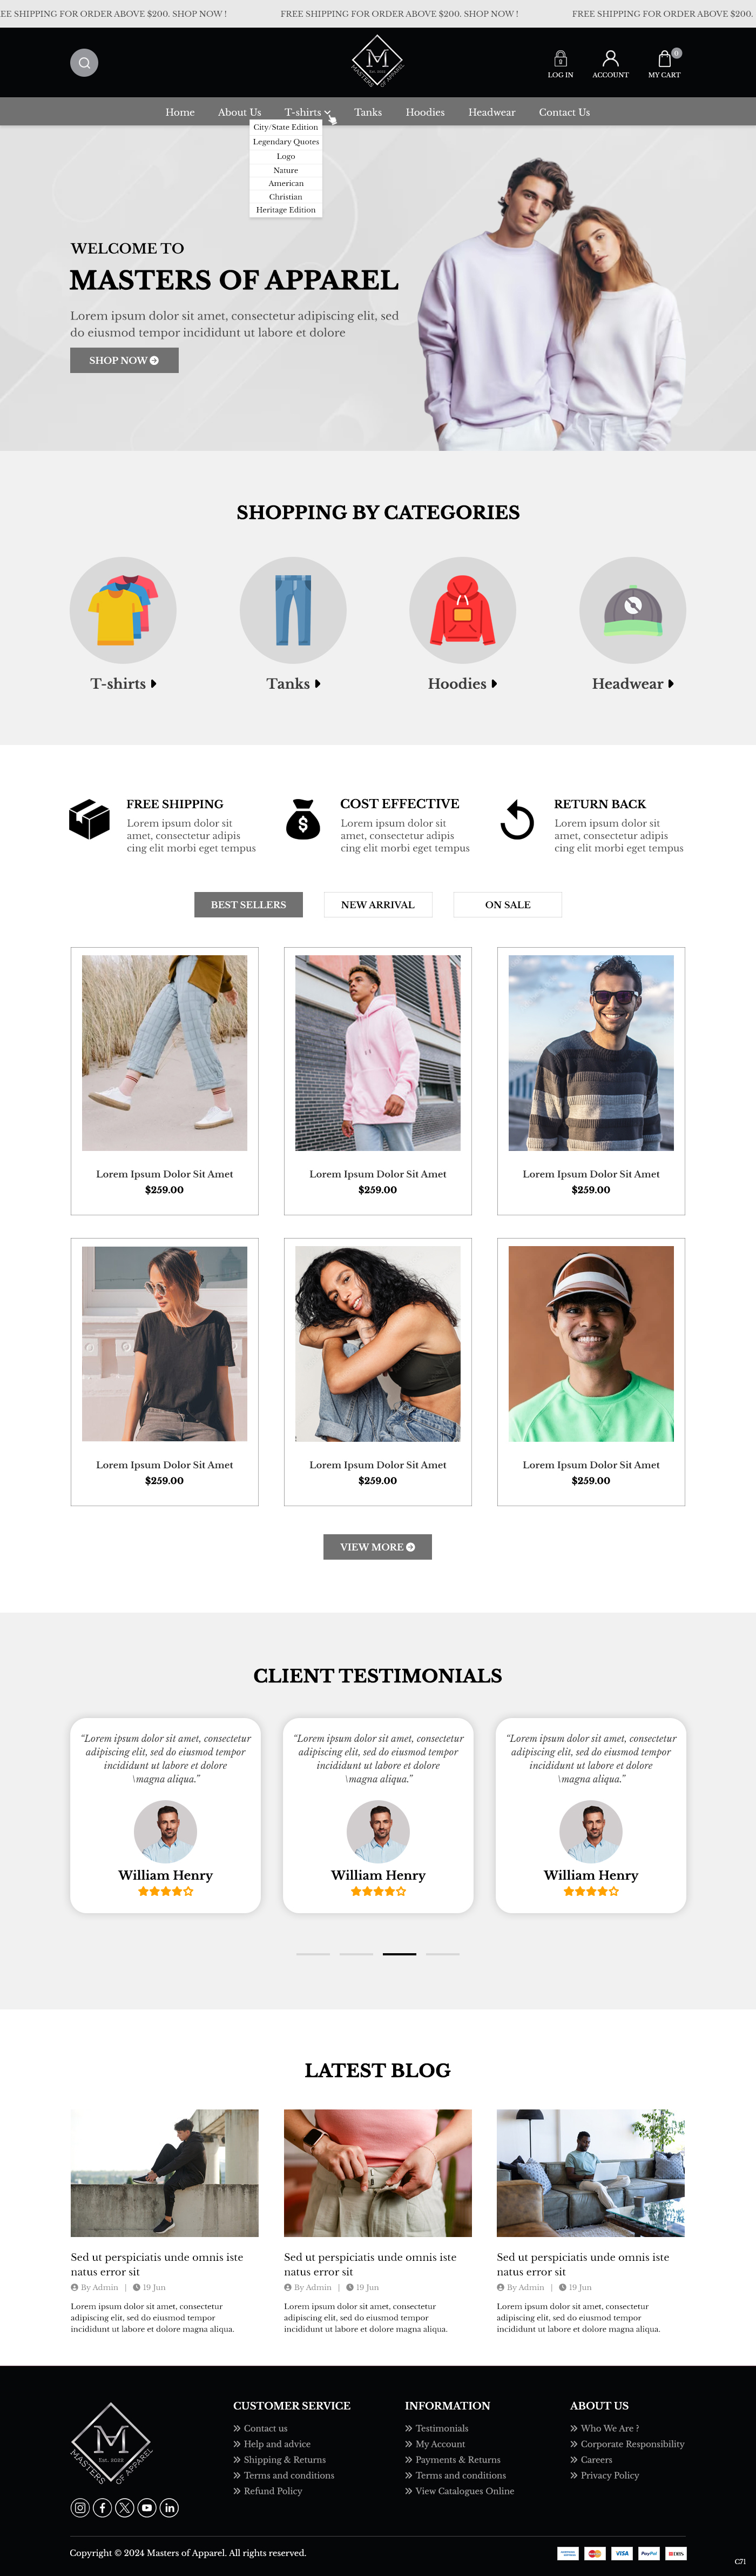The height and width of the screenshot is (2576, 756).
Task: Click the search magnifier icon in header
Action: (84, 63)
